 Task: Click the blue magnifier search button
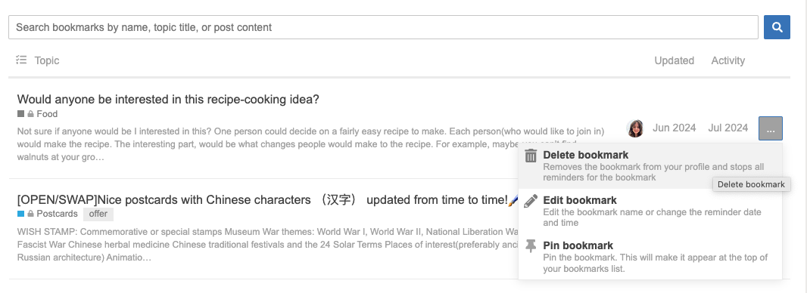pyautogui.click(x=777, y=27)
